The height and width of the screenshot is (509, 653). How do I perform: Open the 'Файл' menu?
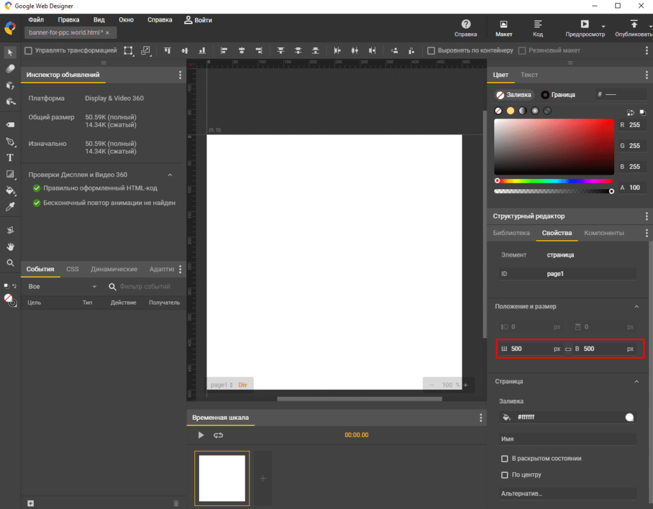36,20
